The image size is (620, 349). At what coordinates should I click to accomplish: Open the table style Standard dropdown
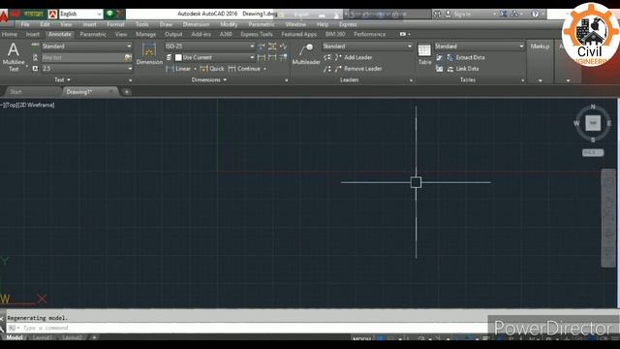pos(480,46)
